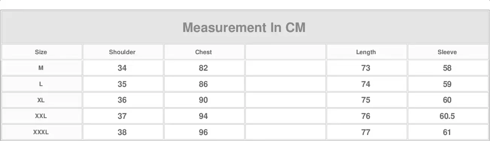Click the XXXL size row label
The width and height of the screenshot is (490, 141).
(41, 132)
